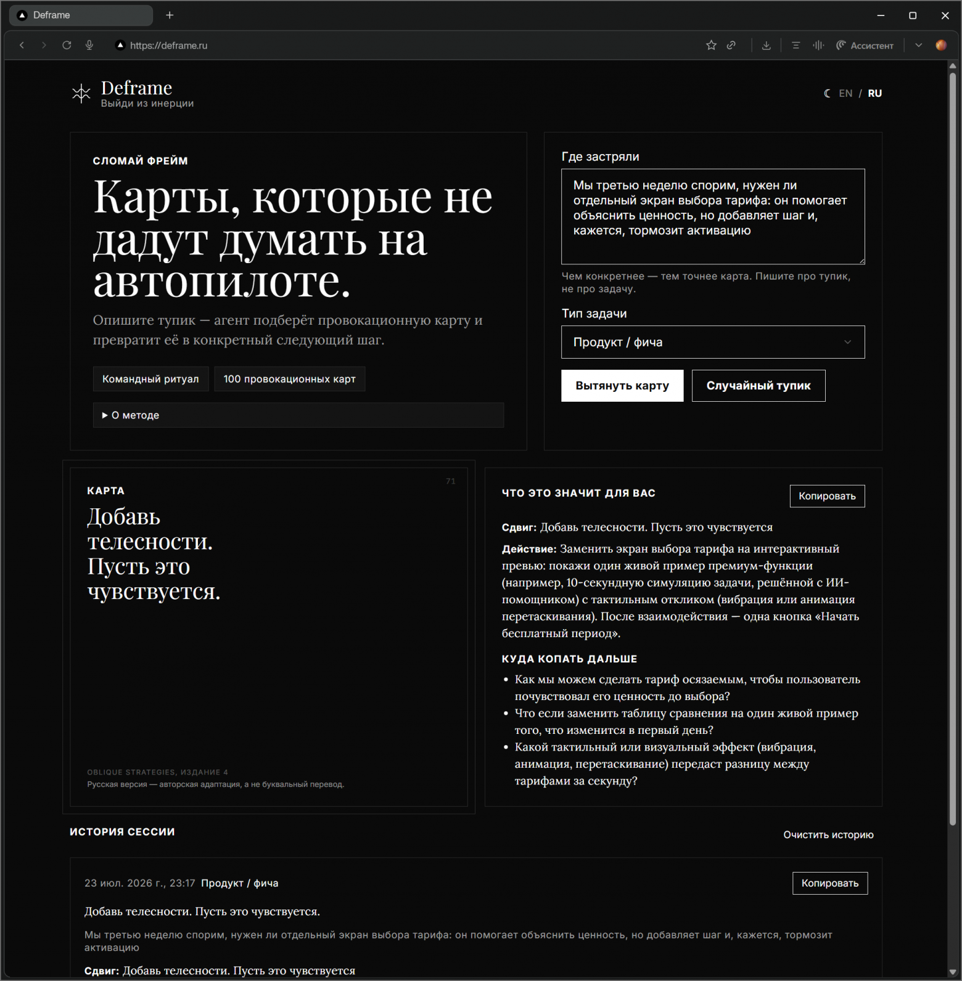Open the Тип задачи dropdown
Image resolution: width=962 pixels, height=981 pixels.
713,342
